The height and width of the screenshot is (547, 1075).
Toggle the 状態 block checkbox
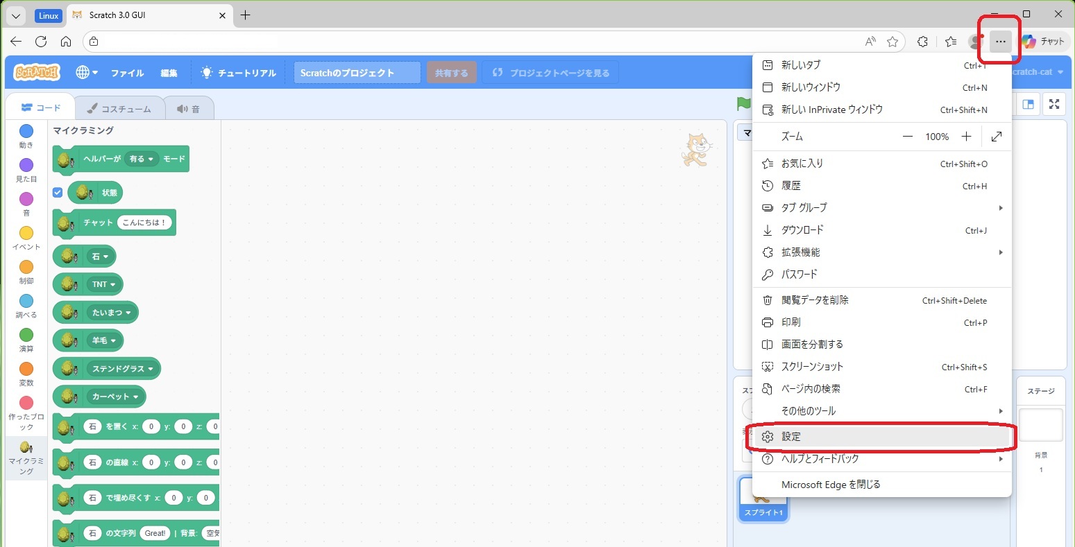click(58, 192)
